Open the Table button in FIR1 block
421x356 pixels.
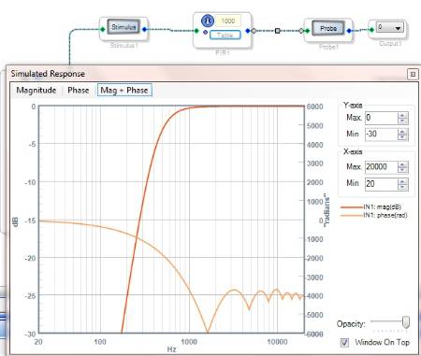tap(225, 35)
